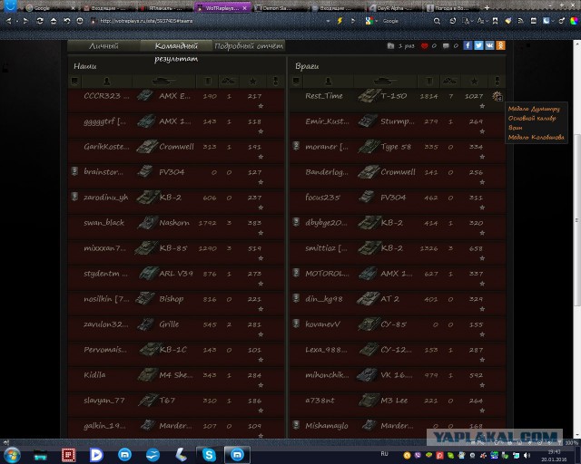Open the Windows Start button

(12, 455)
